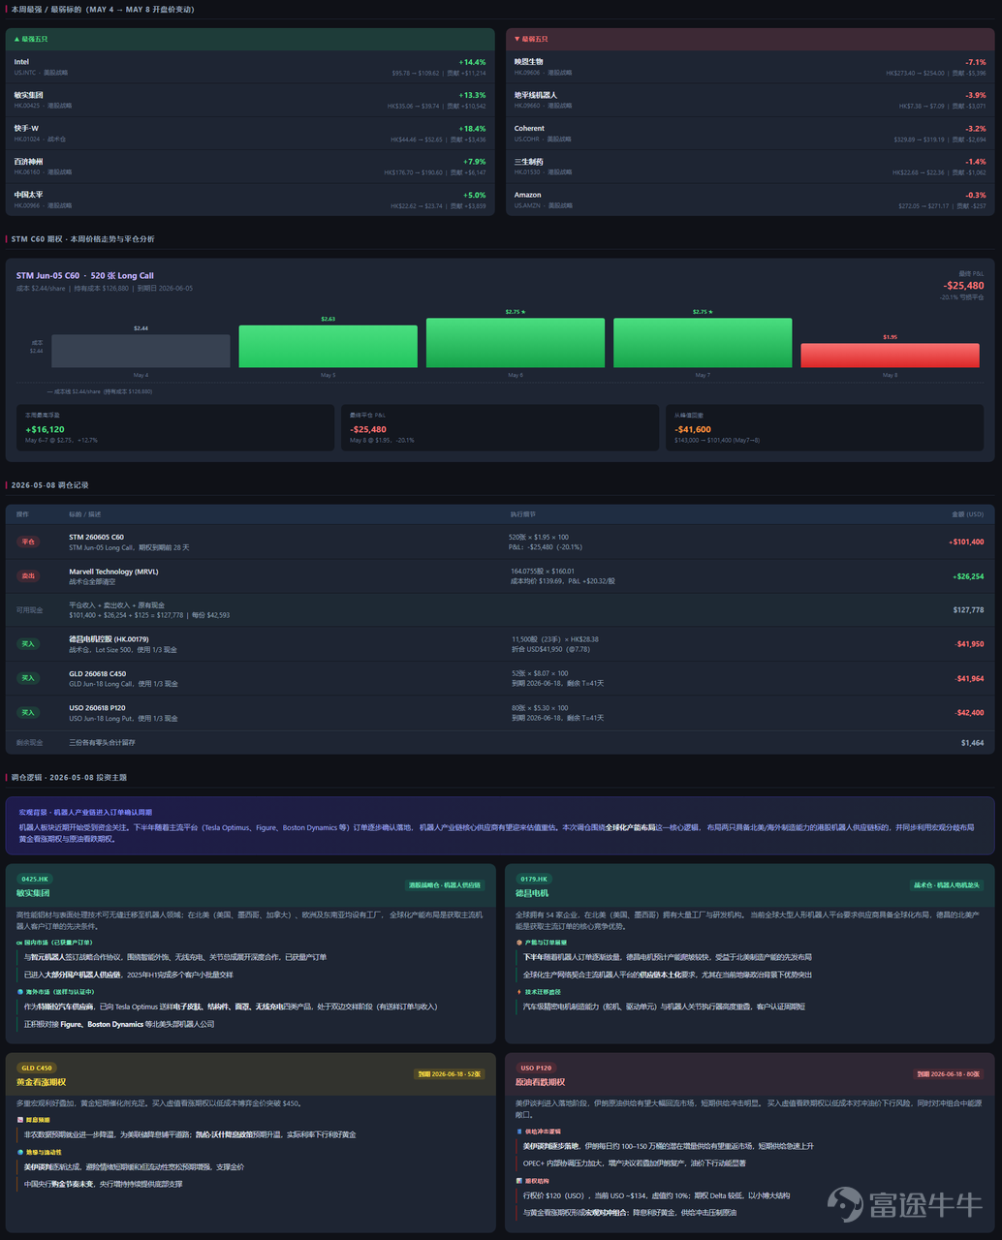Viewport: 1002px width, 1240px height.
Task: Select the 快手-W row in gainers list
Action: (x=250, y=134)
